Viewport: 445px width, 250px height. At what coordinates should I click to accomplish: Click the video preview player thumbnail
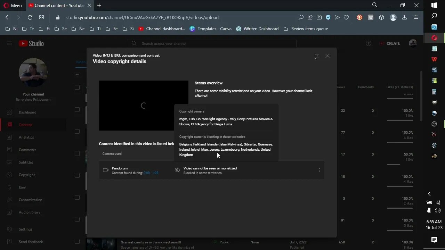[143, 106]
